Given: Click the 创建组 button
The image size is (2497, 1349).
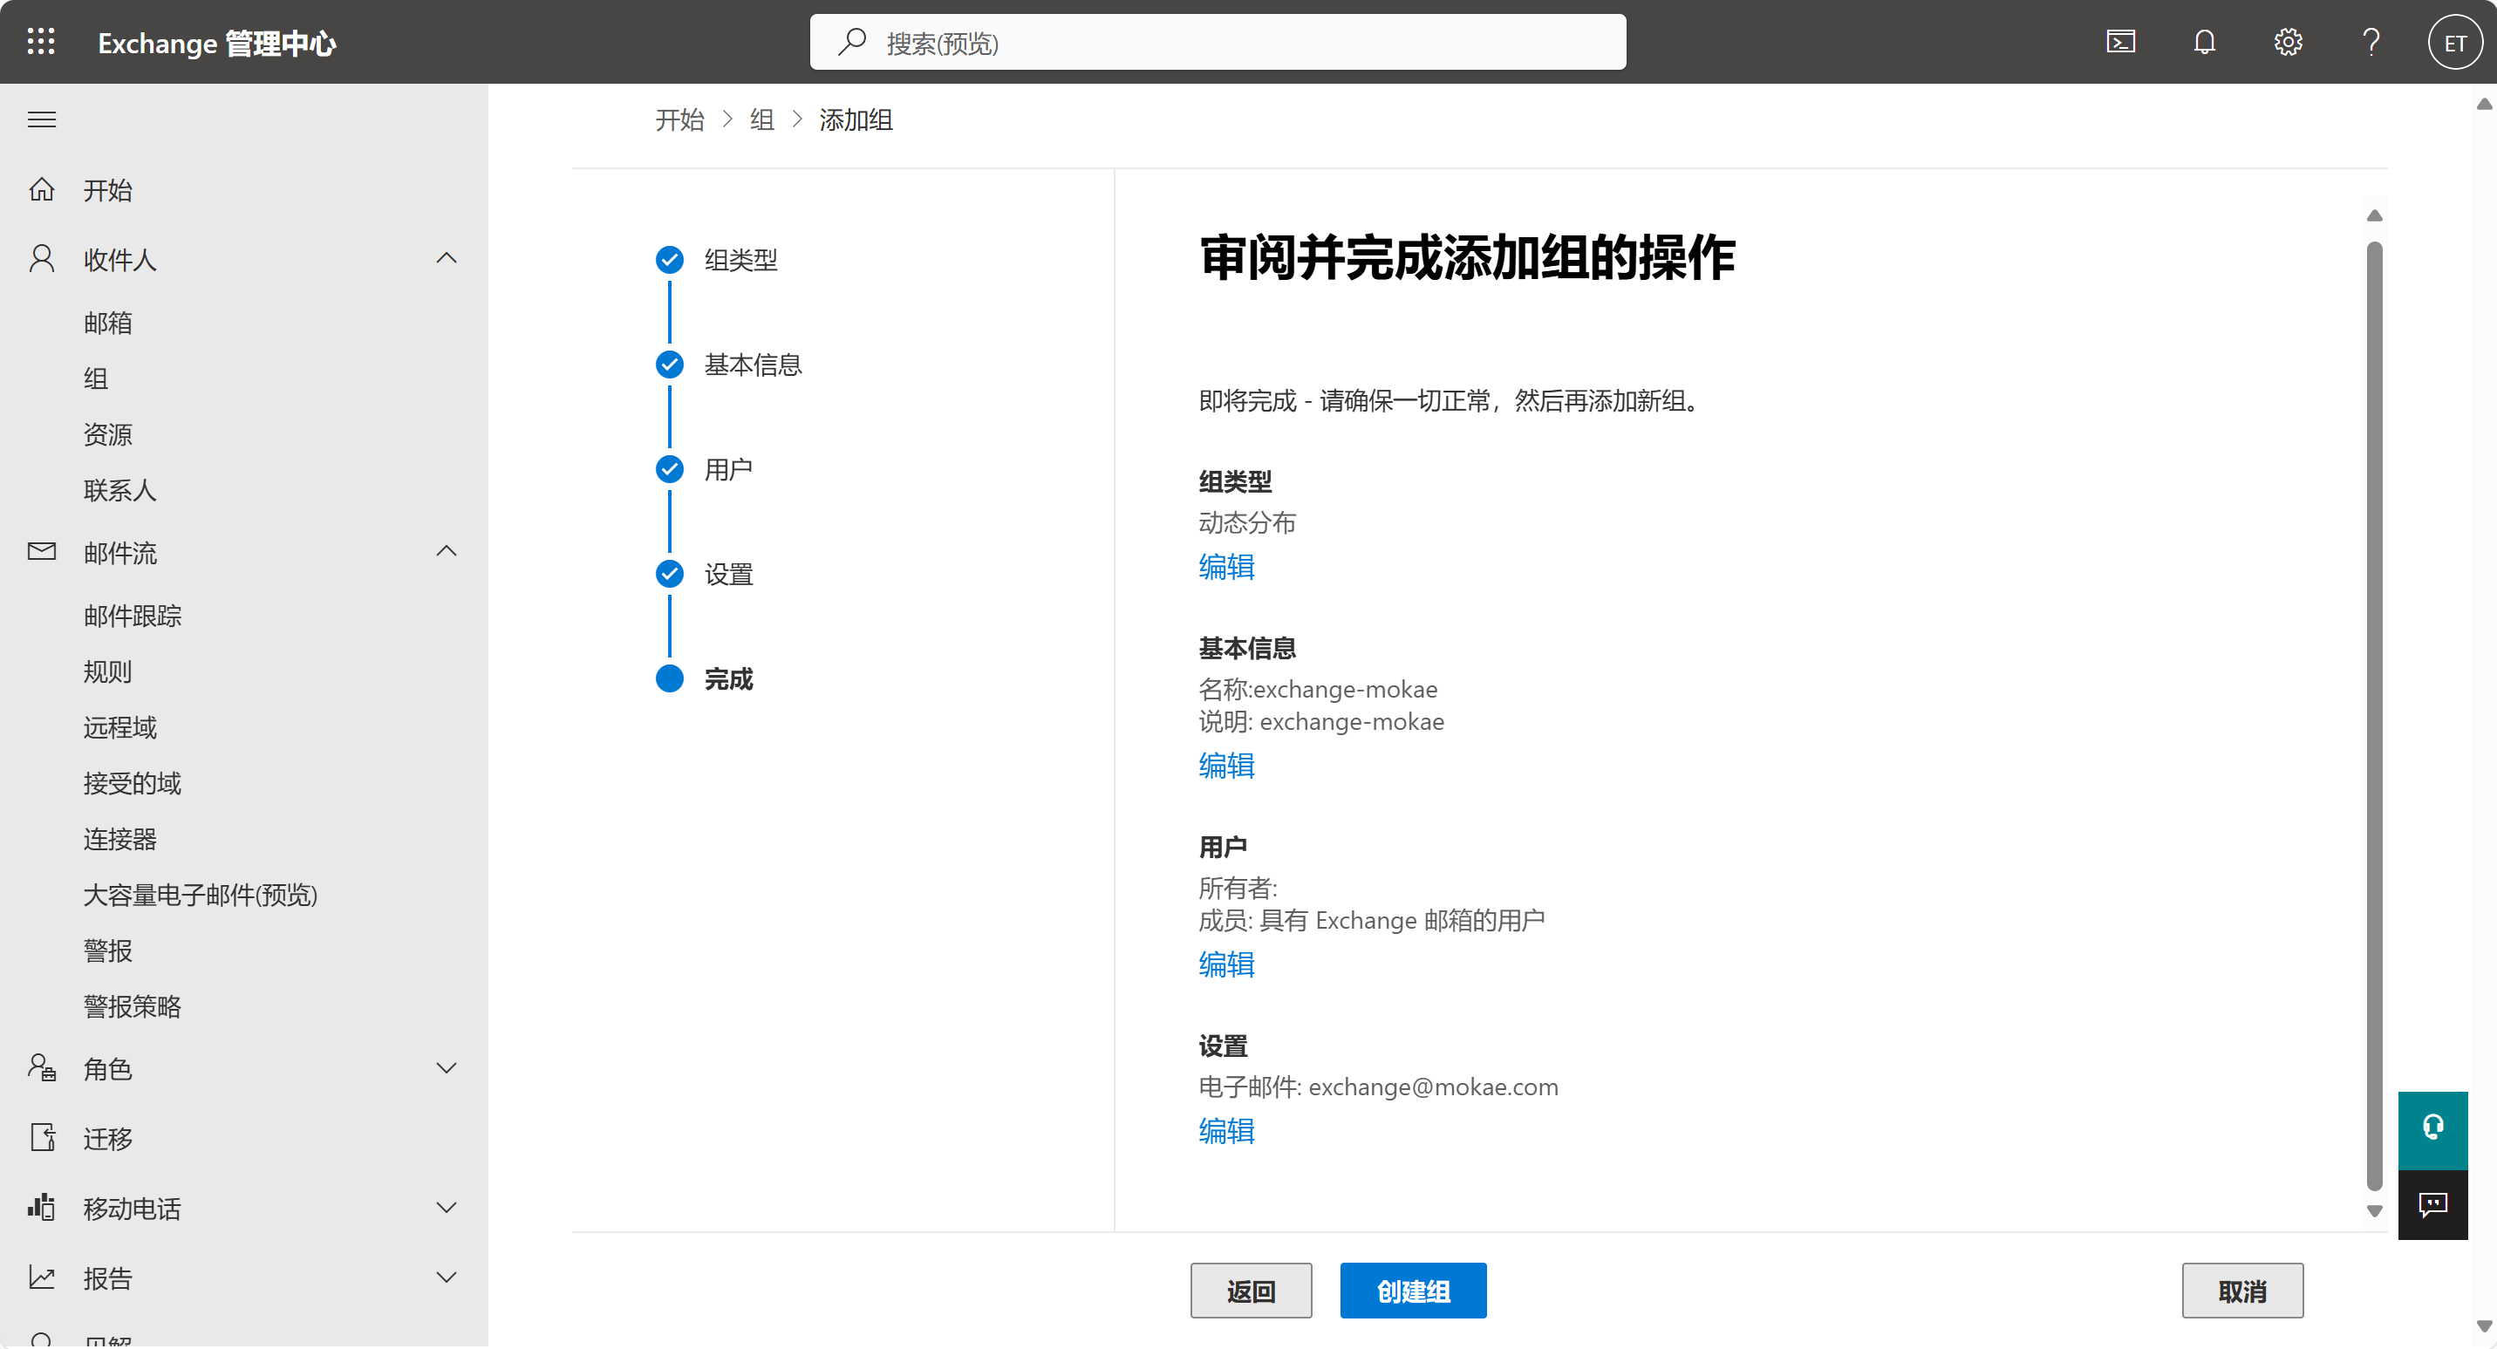Looking at the screenshot, I should click(1413, 1291).
